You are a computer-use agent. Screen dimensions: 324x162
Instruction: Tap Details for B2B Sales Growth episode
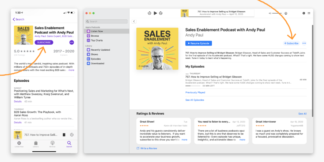18,122
